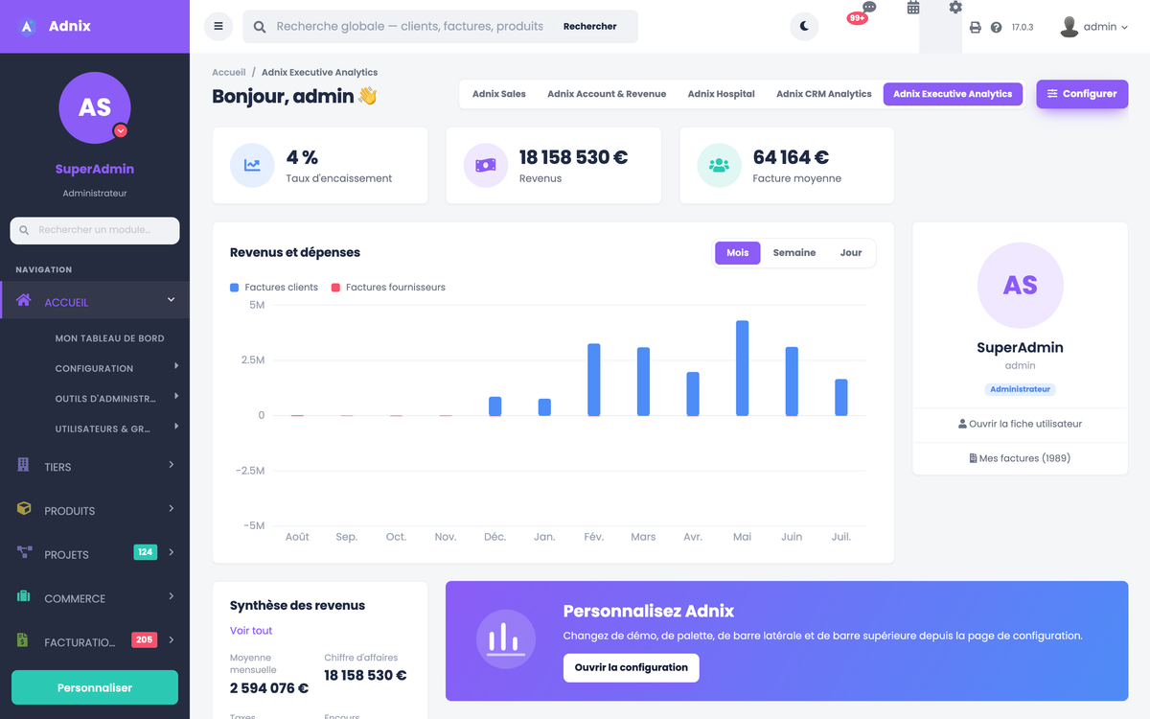Follow the Accueil breadcrumb link

(x=229, y=72)
